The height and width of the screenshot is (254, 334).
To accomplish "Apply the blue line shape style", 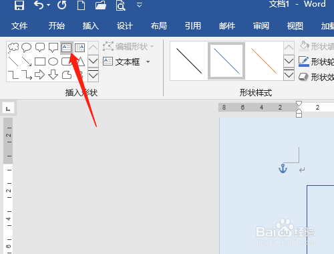I will (x=226, y=61).
